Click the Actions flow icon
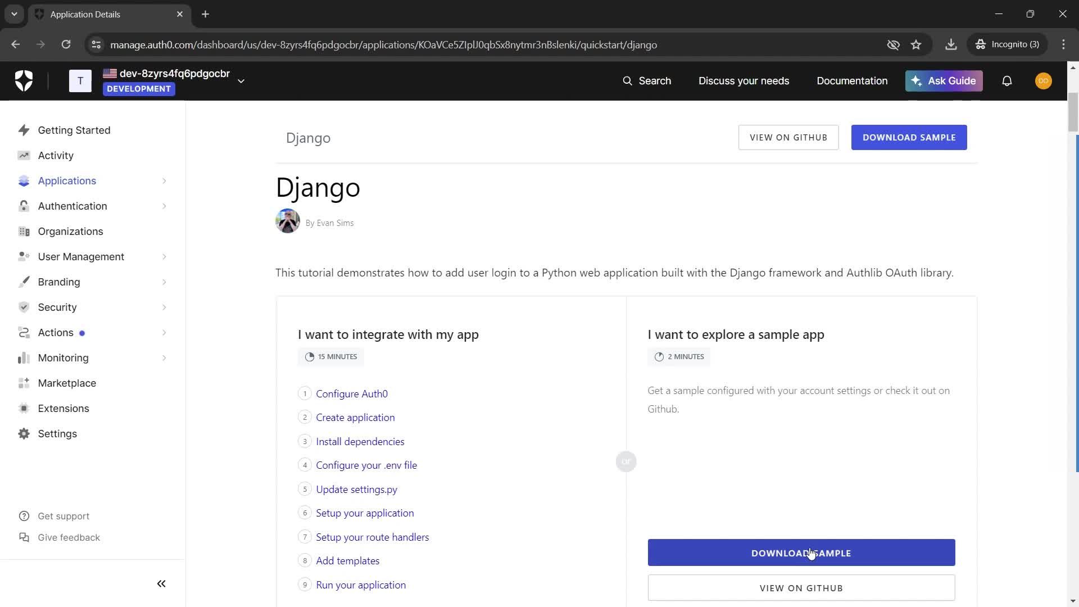1079x607 pixels. coord(24,333)
